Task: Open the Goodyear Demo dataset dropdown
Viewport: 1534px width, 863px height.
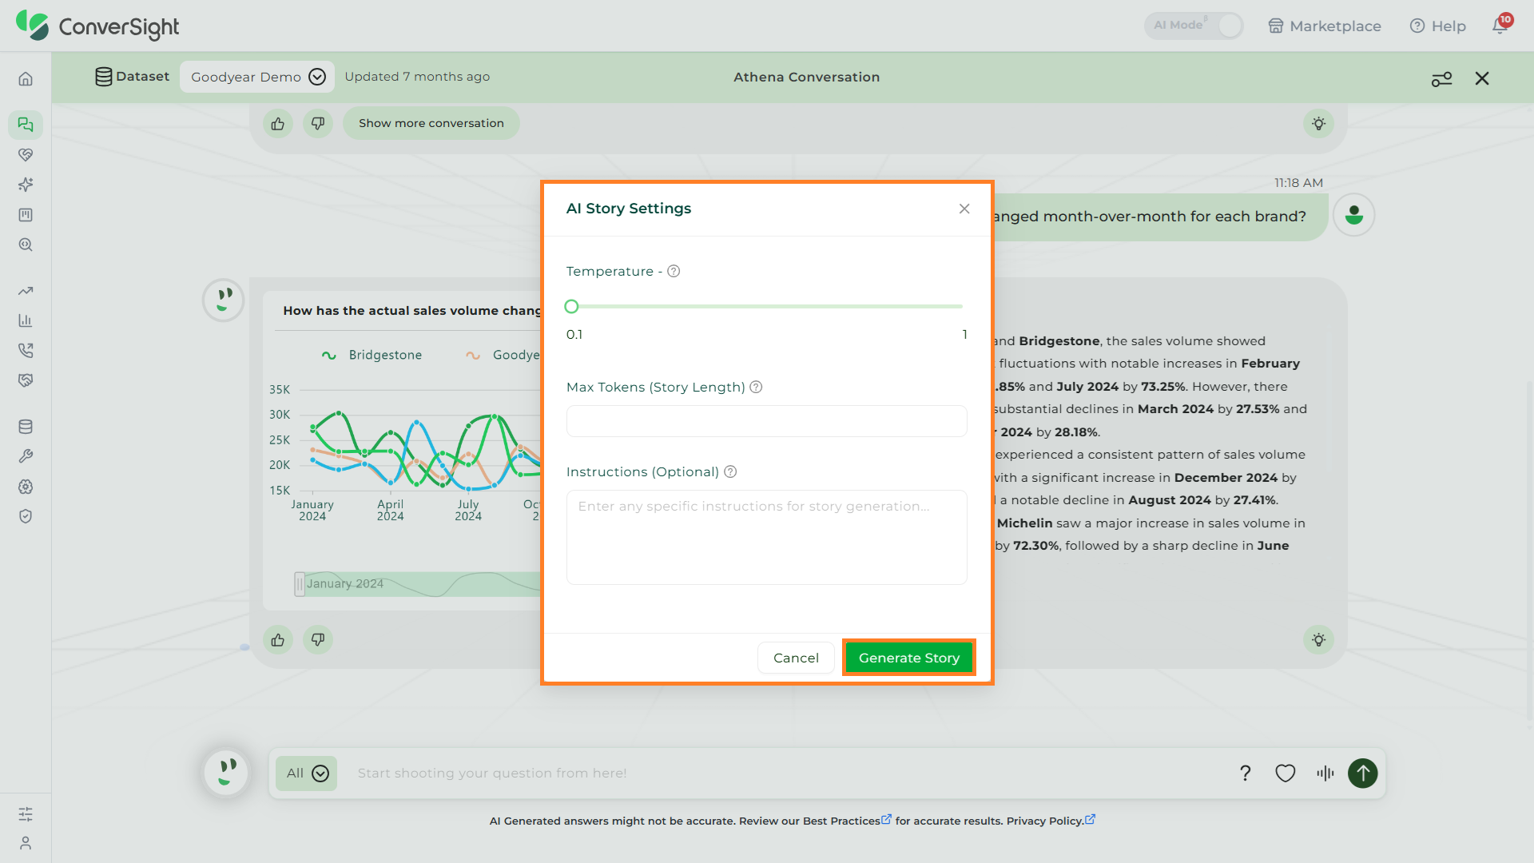Action: pos(257,77)
